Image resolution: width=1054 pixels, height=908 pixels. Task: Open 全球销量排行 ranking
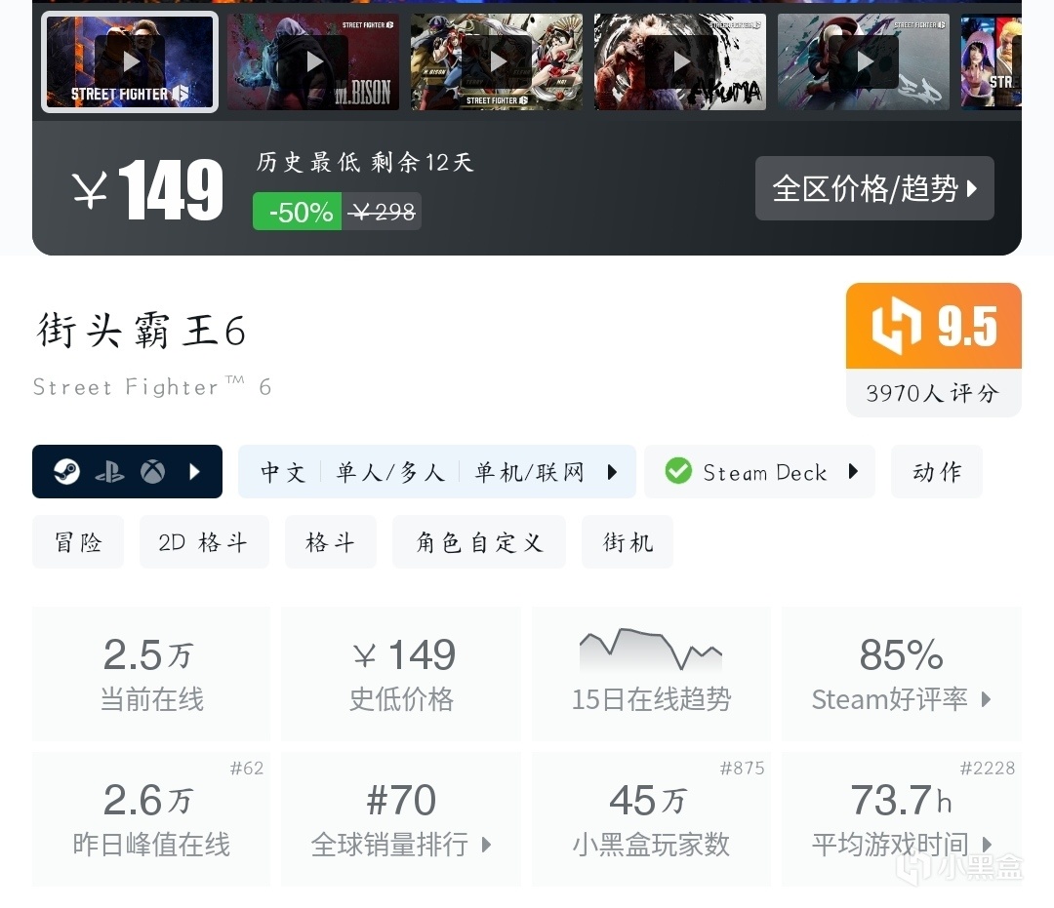click(401, 818)
